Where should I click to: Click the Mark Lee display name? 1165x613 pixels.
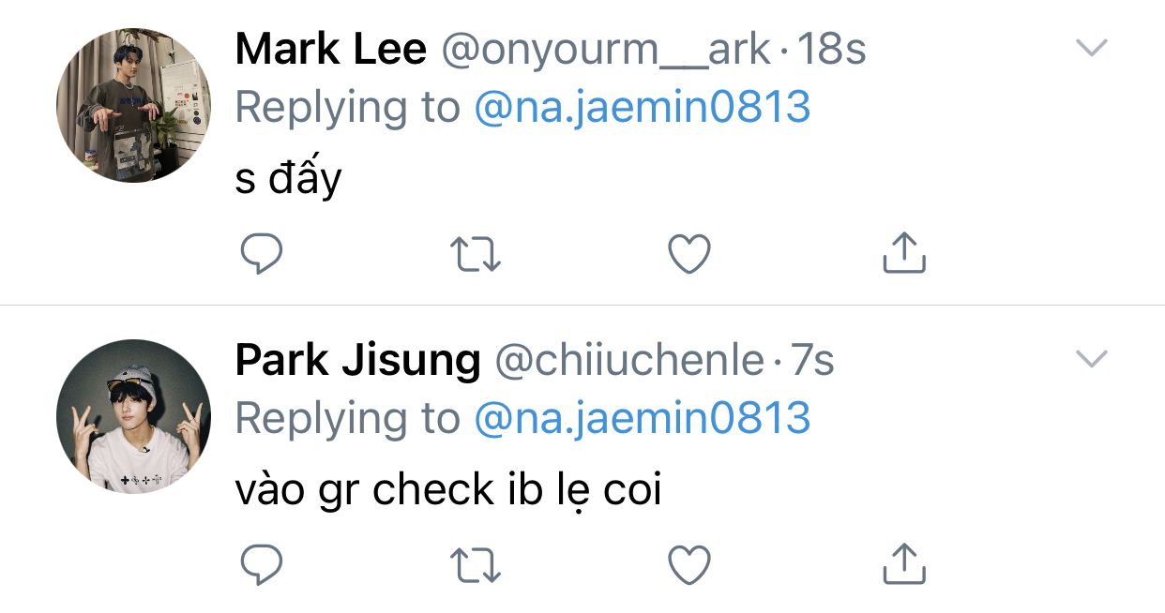[330, 50]
